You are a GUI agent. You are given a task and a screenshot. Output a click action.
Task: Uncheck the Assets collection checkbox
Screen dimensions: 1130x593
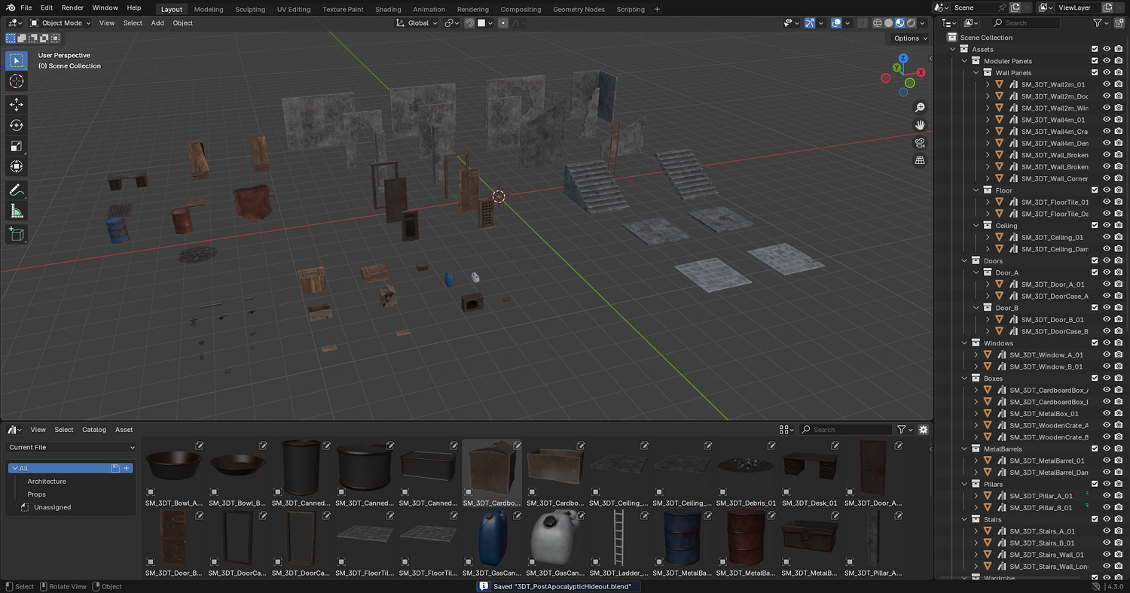[1095, 50]
